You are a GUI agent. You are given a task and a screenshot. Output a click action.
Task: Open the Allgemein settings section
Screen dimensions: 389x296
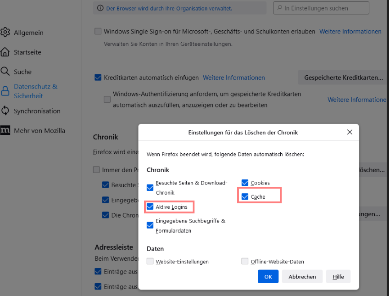tap(28, 33)
